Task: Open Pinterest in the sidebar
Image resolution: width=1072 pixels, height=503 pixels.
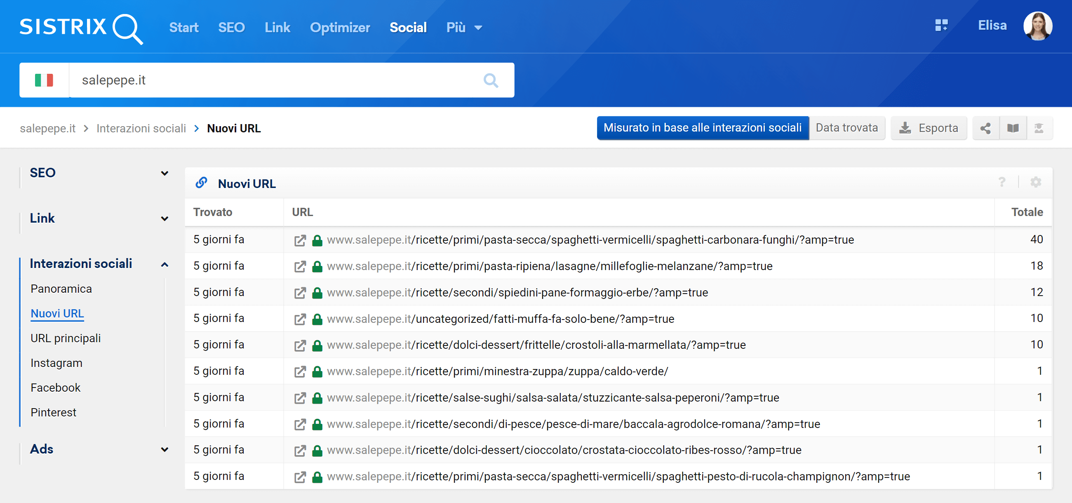Action: (53, 412)
